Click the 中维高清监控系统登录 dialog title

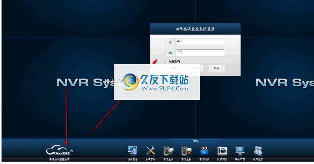195,29
